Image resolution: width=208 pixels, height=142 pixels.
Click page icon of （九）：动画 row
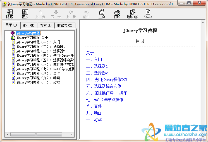tap(13, 78)
